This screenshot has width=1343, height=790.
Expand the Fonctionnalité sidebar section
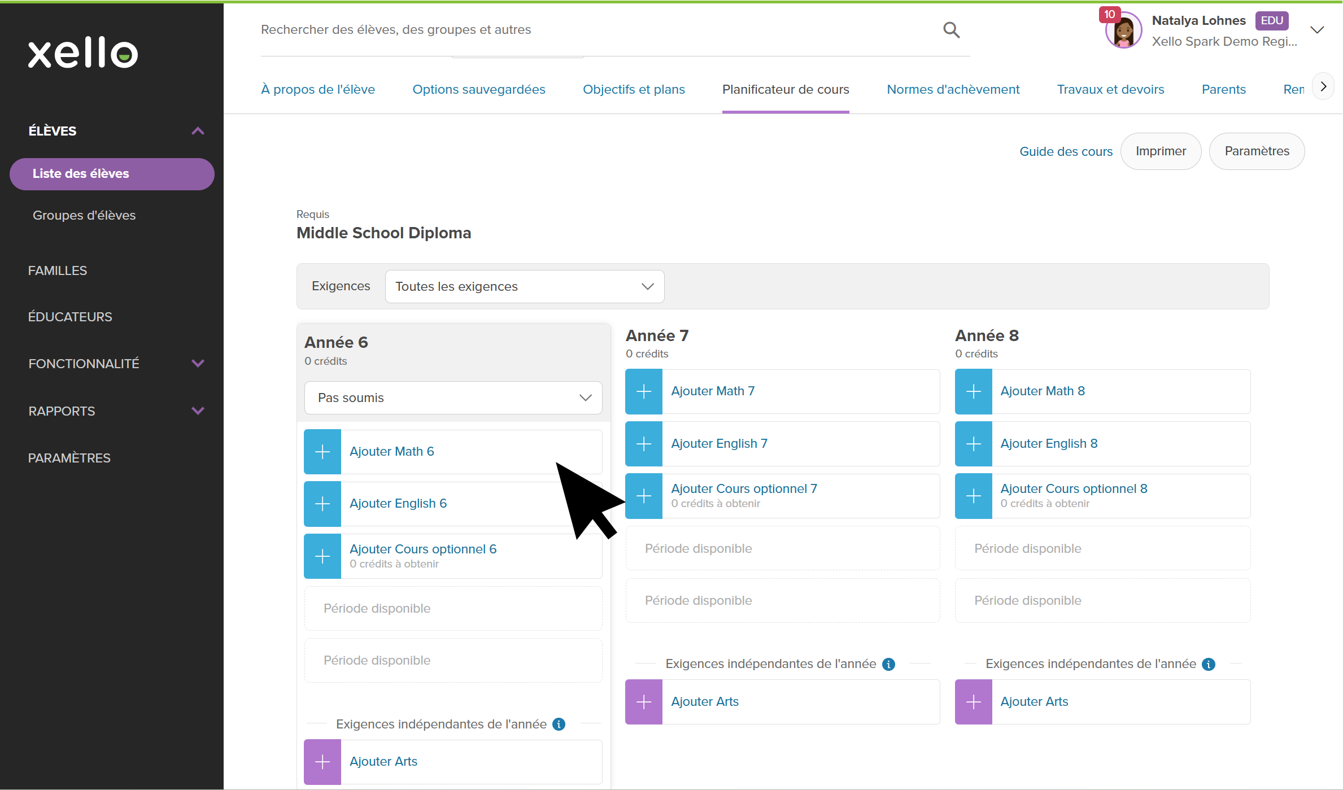197,364
